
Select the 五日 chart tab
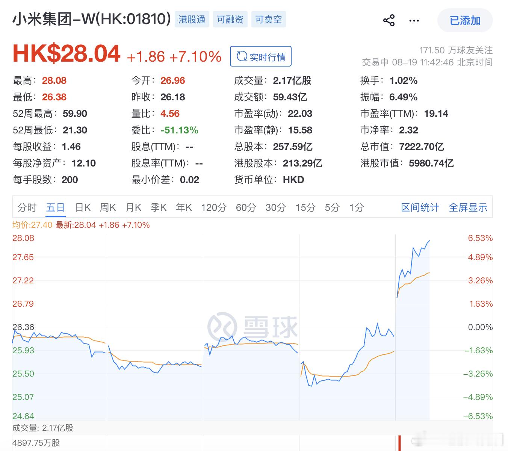coord(56,207)
